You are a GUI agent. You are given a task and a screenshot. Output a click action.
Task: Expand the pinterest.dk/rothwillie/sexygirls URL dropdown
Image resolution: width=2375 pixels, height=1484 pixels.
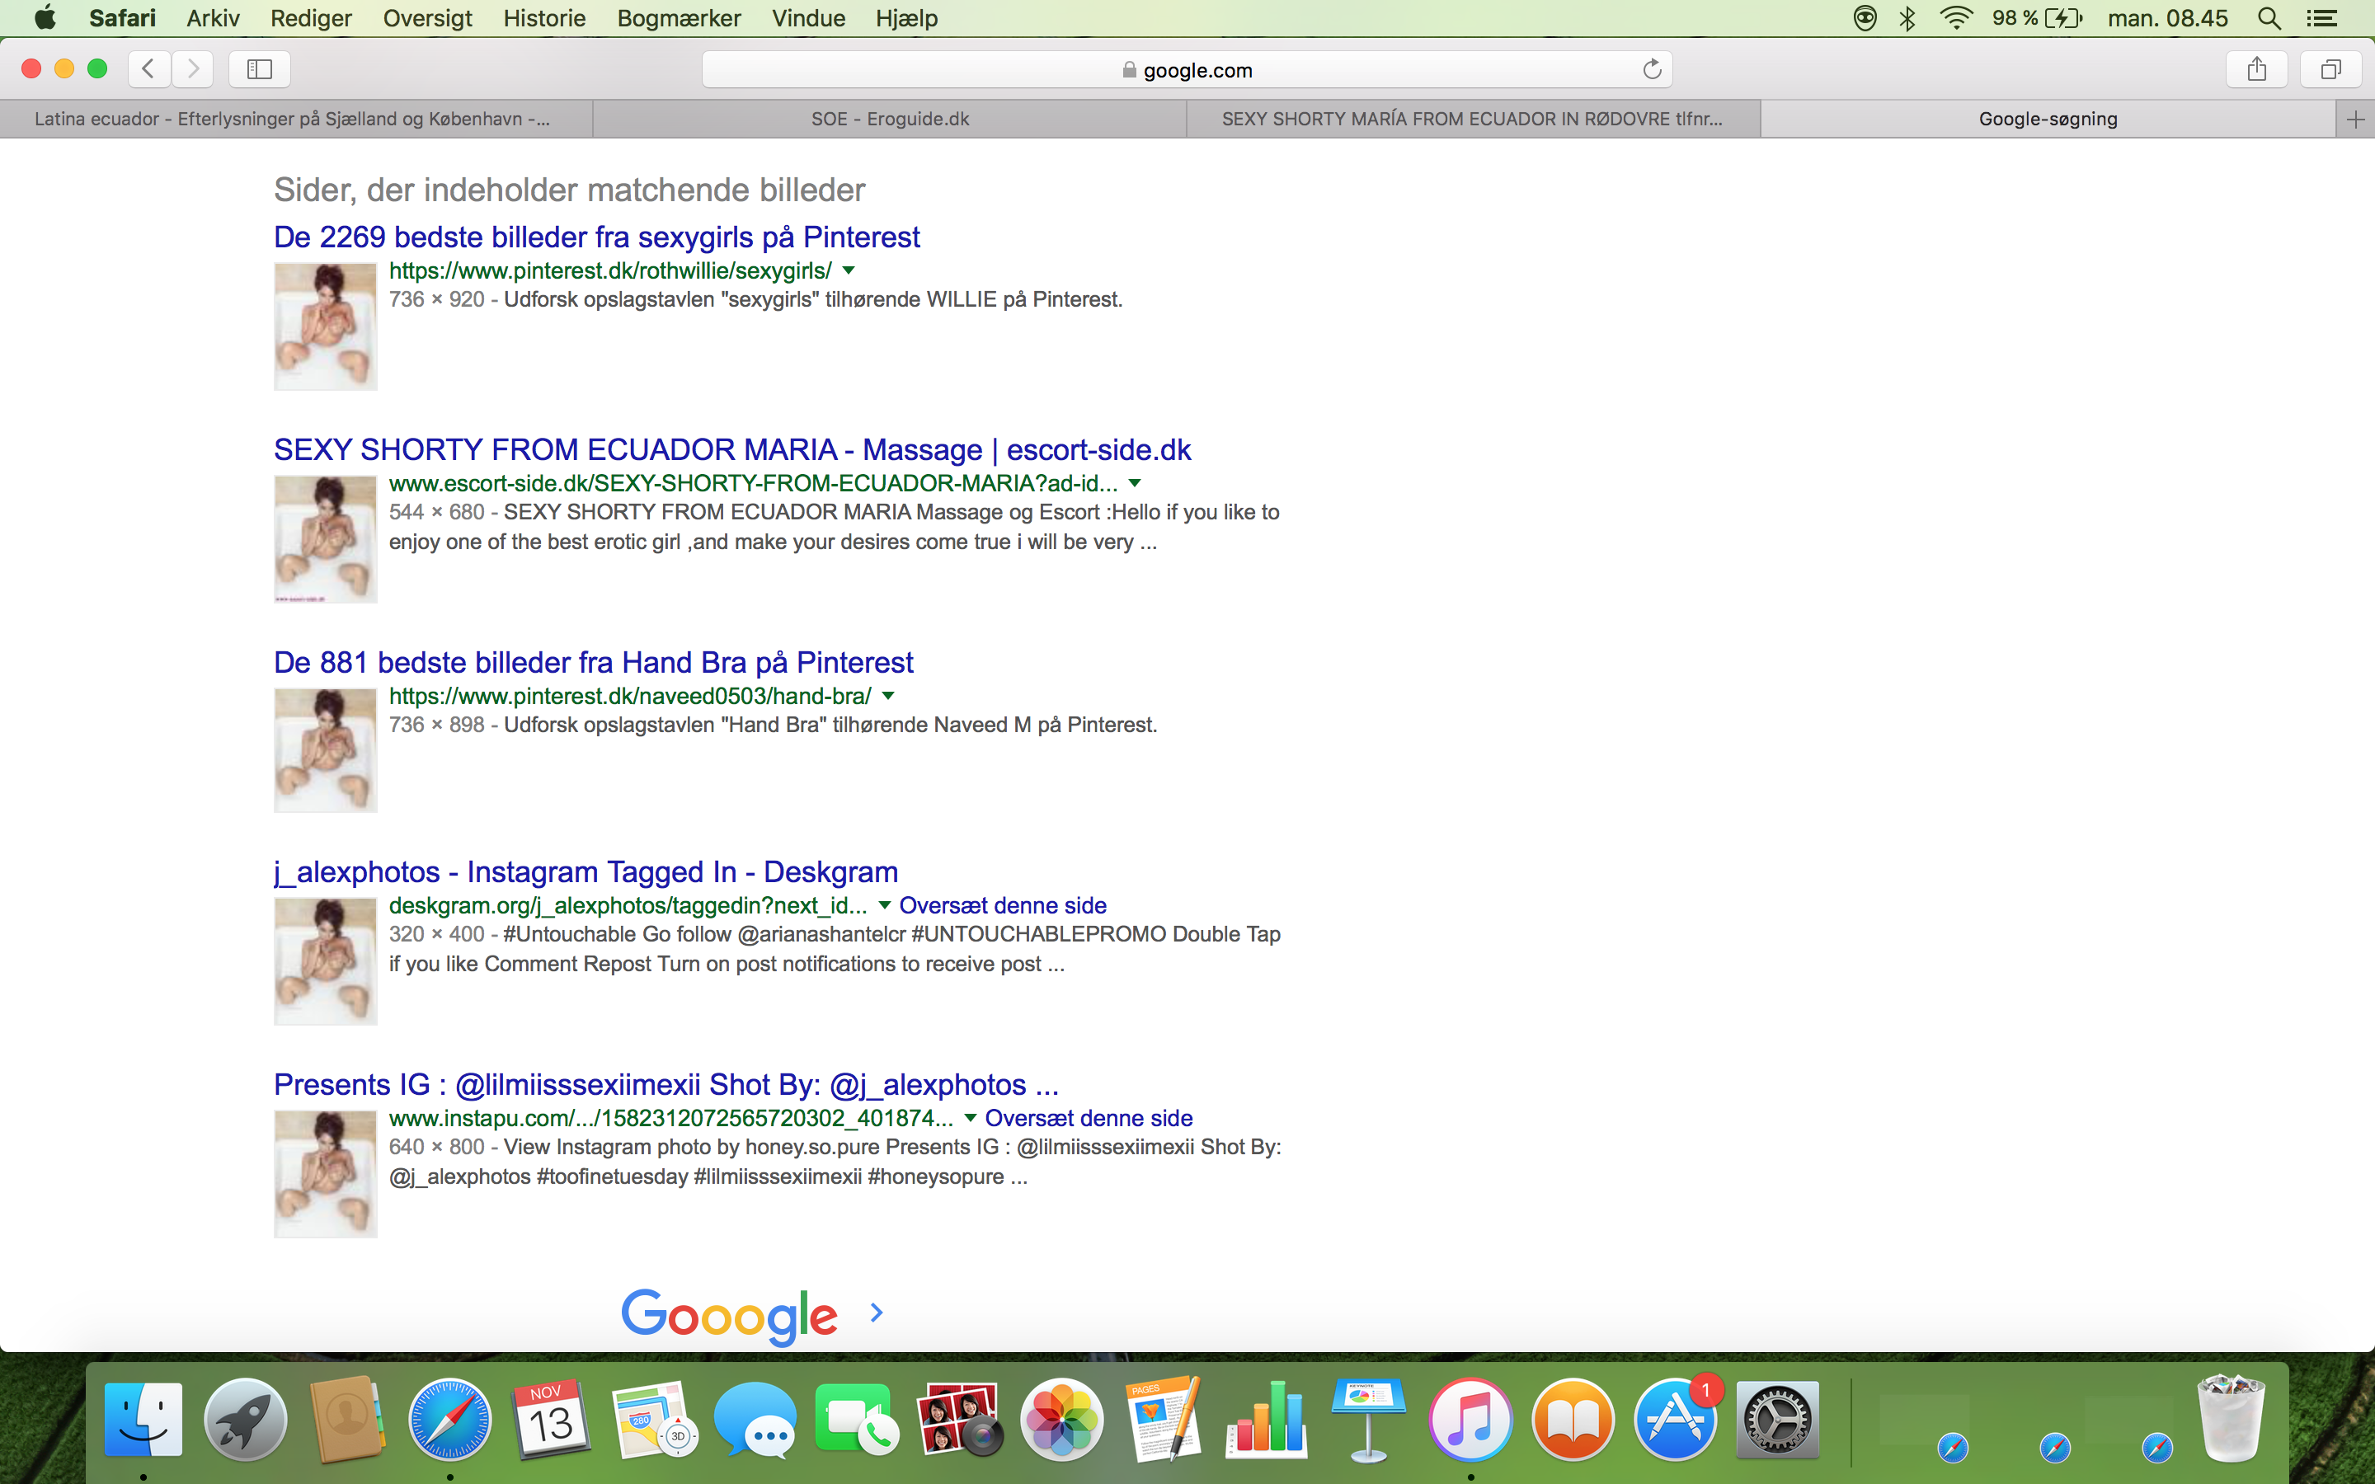coord(849,270)
